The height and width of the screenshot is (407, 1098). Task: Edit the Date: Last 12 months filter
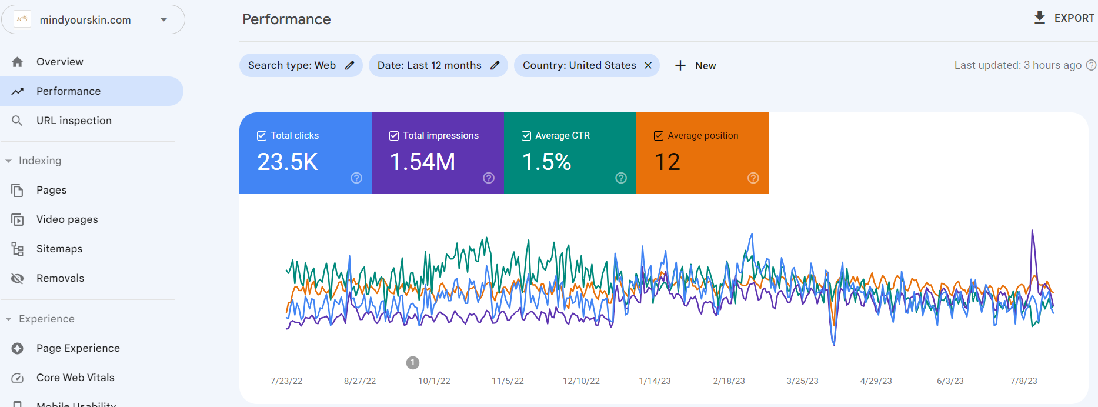495,65
